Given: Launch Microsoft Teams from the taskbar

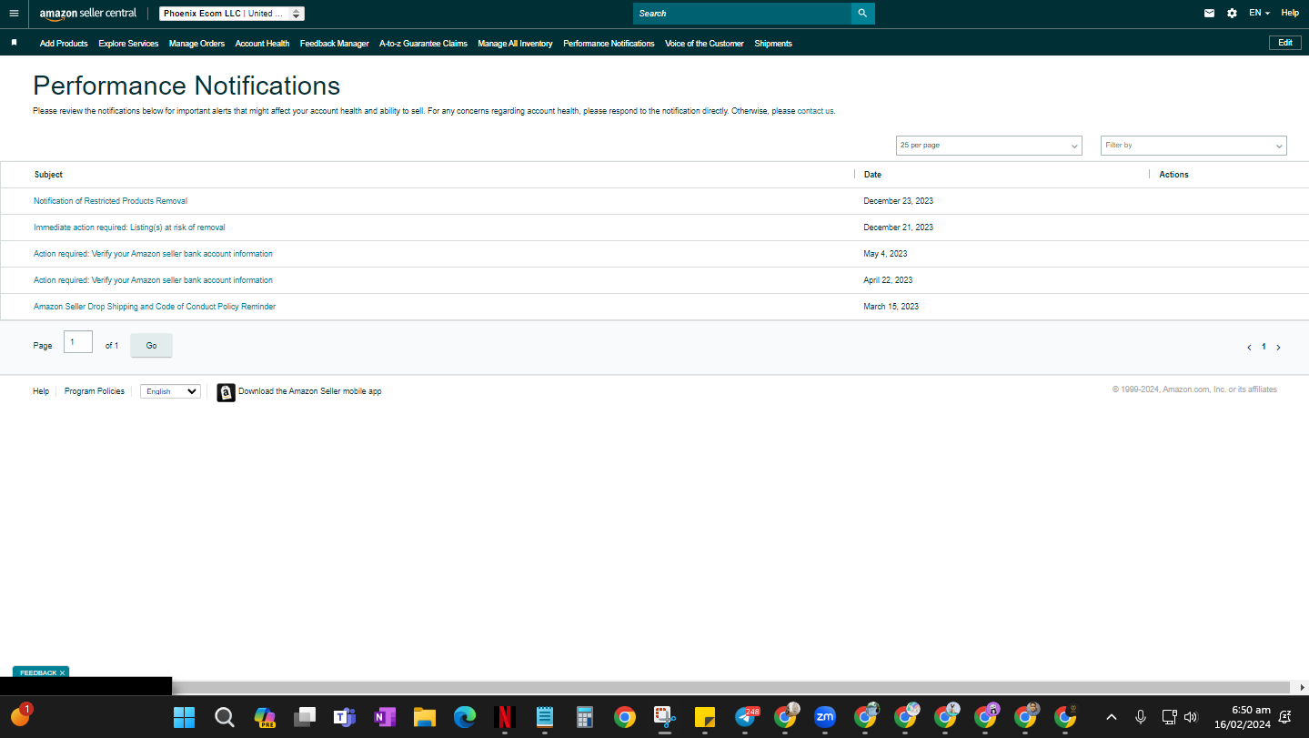Looking at the screenshot, I should (x=344, y=717).
